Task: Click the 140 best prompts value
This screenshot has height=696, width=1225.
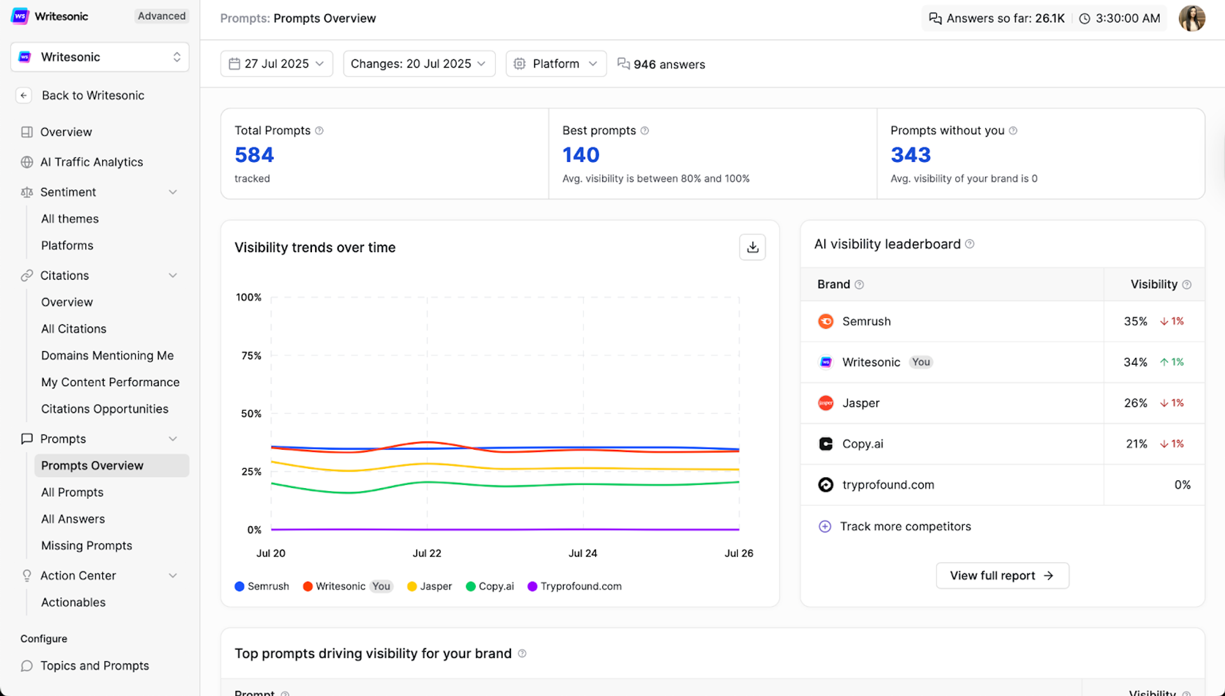Action: [x=581, y=155]
